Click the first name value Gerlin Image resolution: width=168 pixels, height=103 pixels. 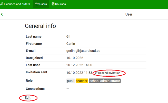71,44
